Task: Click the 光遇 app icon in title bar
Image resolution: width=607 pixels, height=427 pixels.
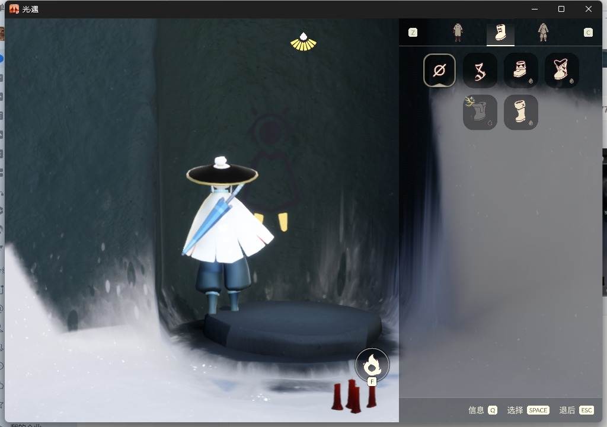Action: coord(14,9)
